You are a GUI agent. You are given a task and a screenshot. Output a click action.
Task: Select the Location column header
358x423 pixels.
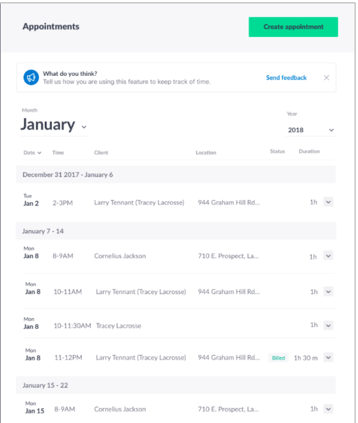click(206, 153)
